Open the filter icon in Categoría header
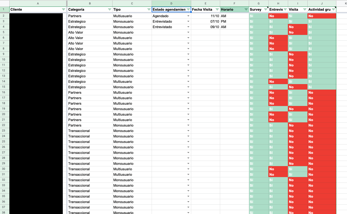The image size is (347, 214). 110,9
